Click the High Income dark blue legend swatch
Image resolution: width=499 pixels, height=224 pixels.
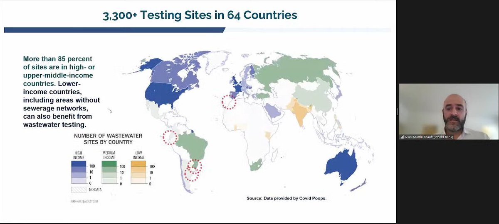click(x=79, y=164)
